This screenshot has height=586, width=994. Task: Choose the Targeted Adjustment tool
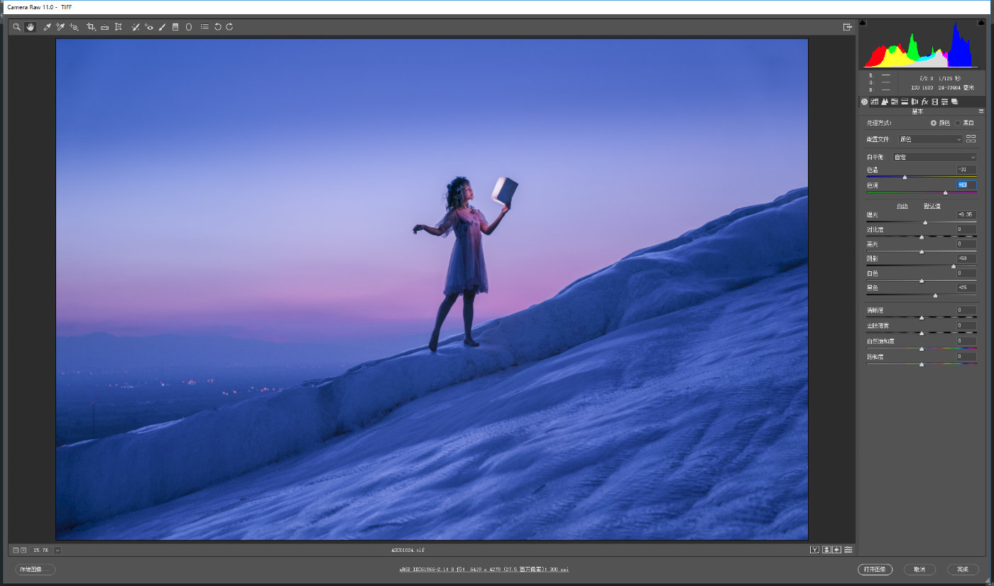[74, 27]
